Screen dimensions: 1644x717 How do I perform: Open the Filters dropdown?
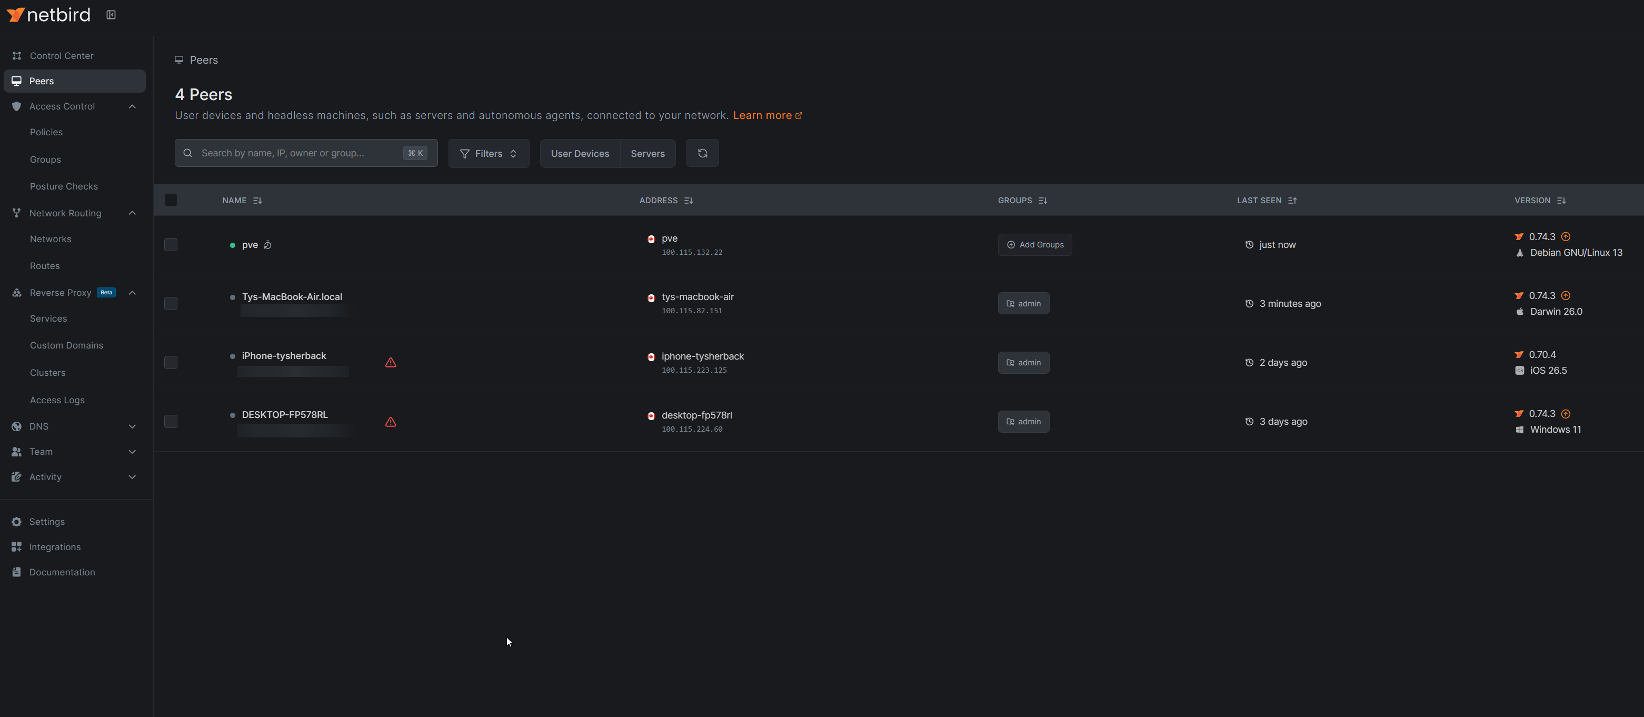488,153
